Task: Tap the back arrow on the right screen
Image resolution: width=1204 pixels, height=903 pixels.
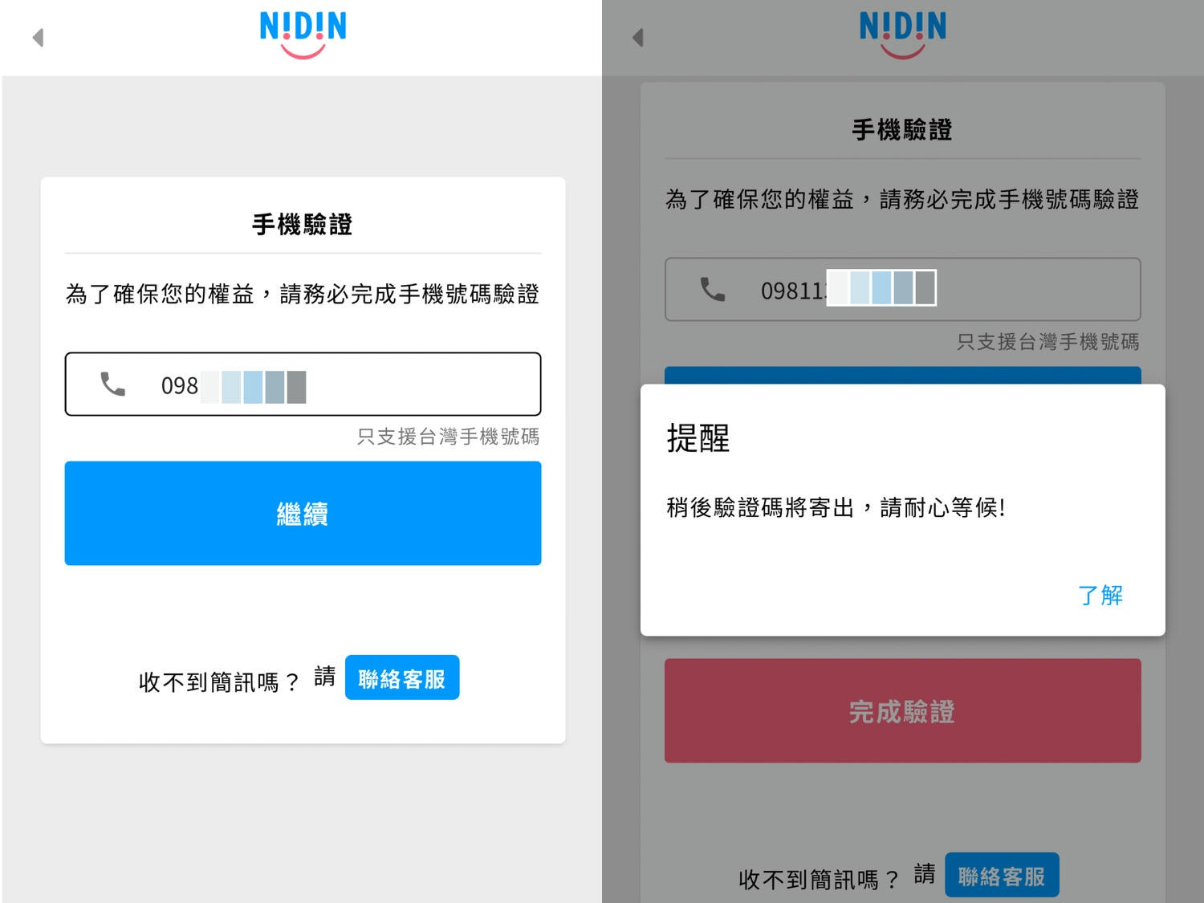Action: 638,37
